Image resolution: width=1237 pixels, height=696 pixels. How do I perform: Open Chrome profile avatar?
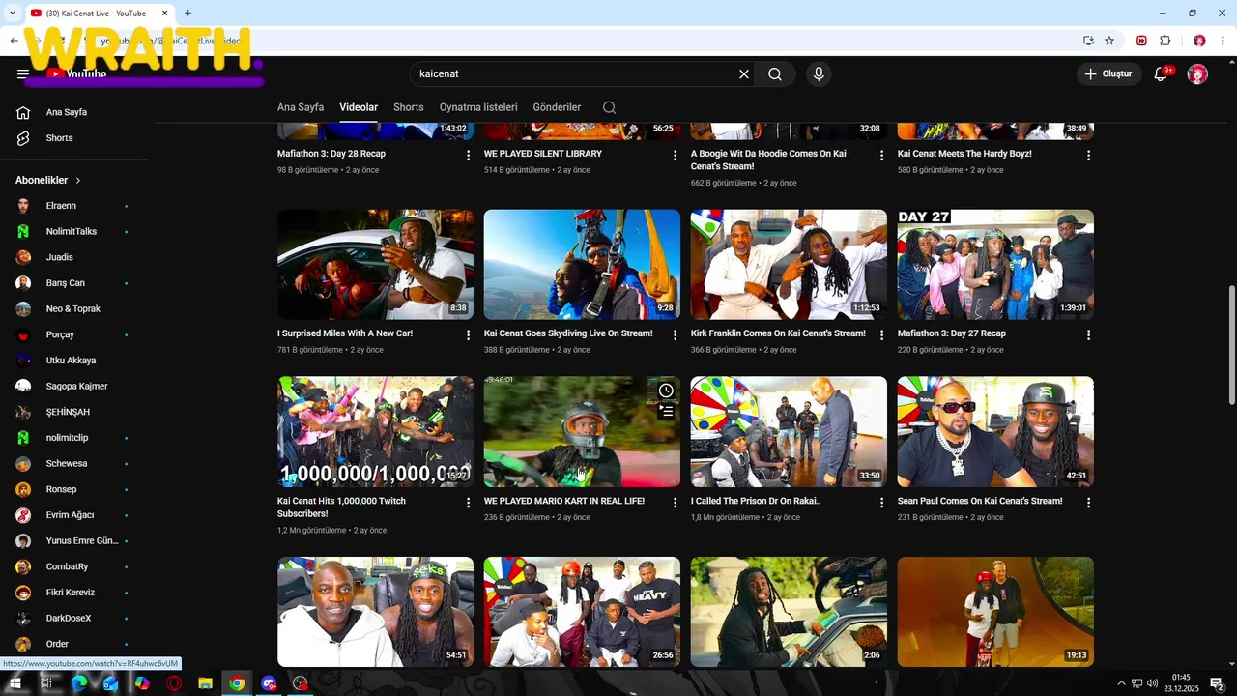[1199, 41]
